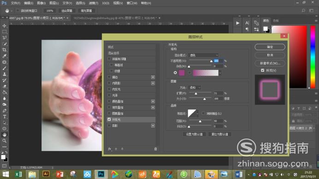Open Word from the taskbar
The width and height of the screenshot is (319, 179).
coord(239,174)
